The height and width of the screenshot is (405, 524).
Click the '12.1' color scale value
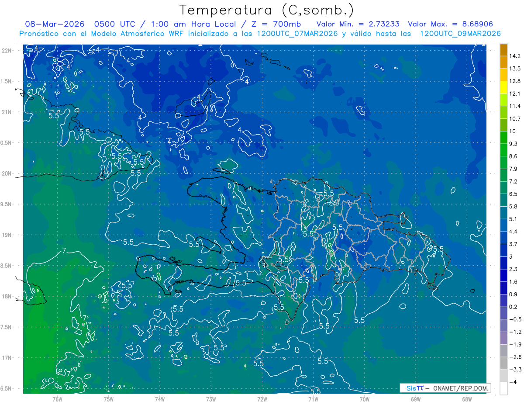pyautogui.click(x=515, y=93)
